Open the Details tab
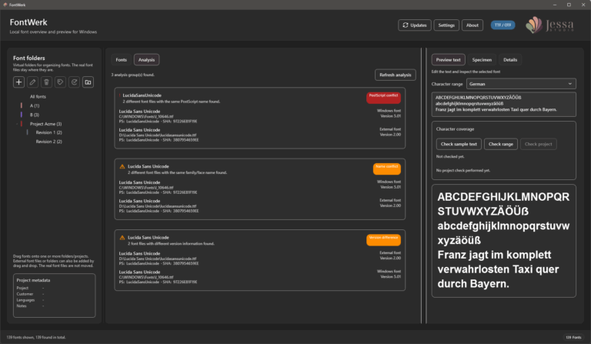 click(x=510, y=59)
